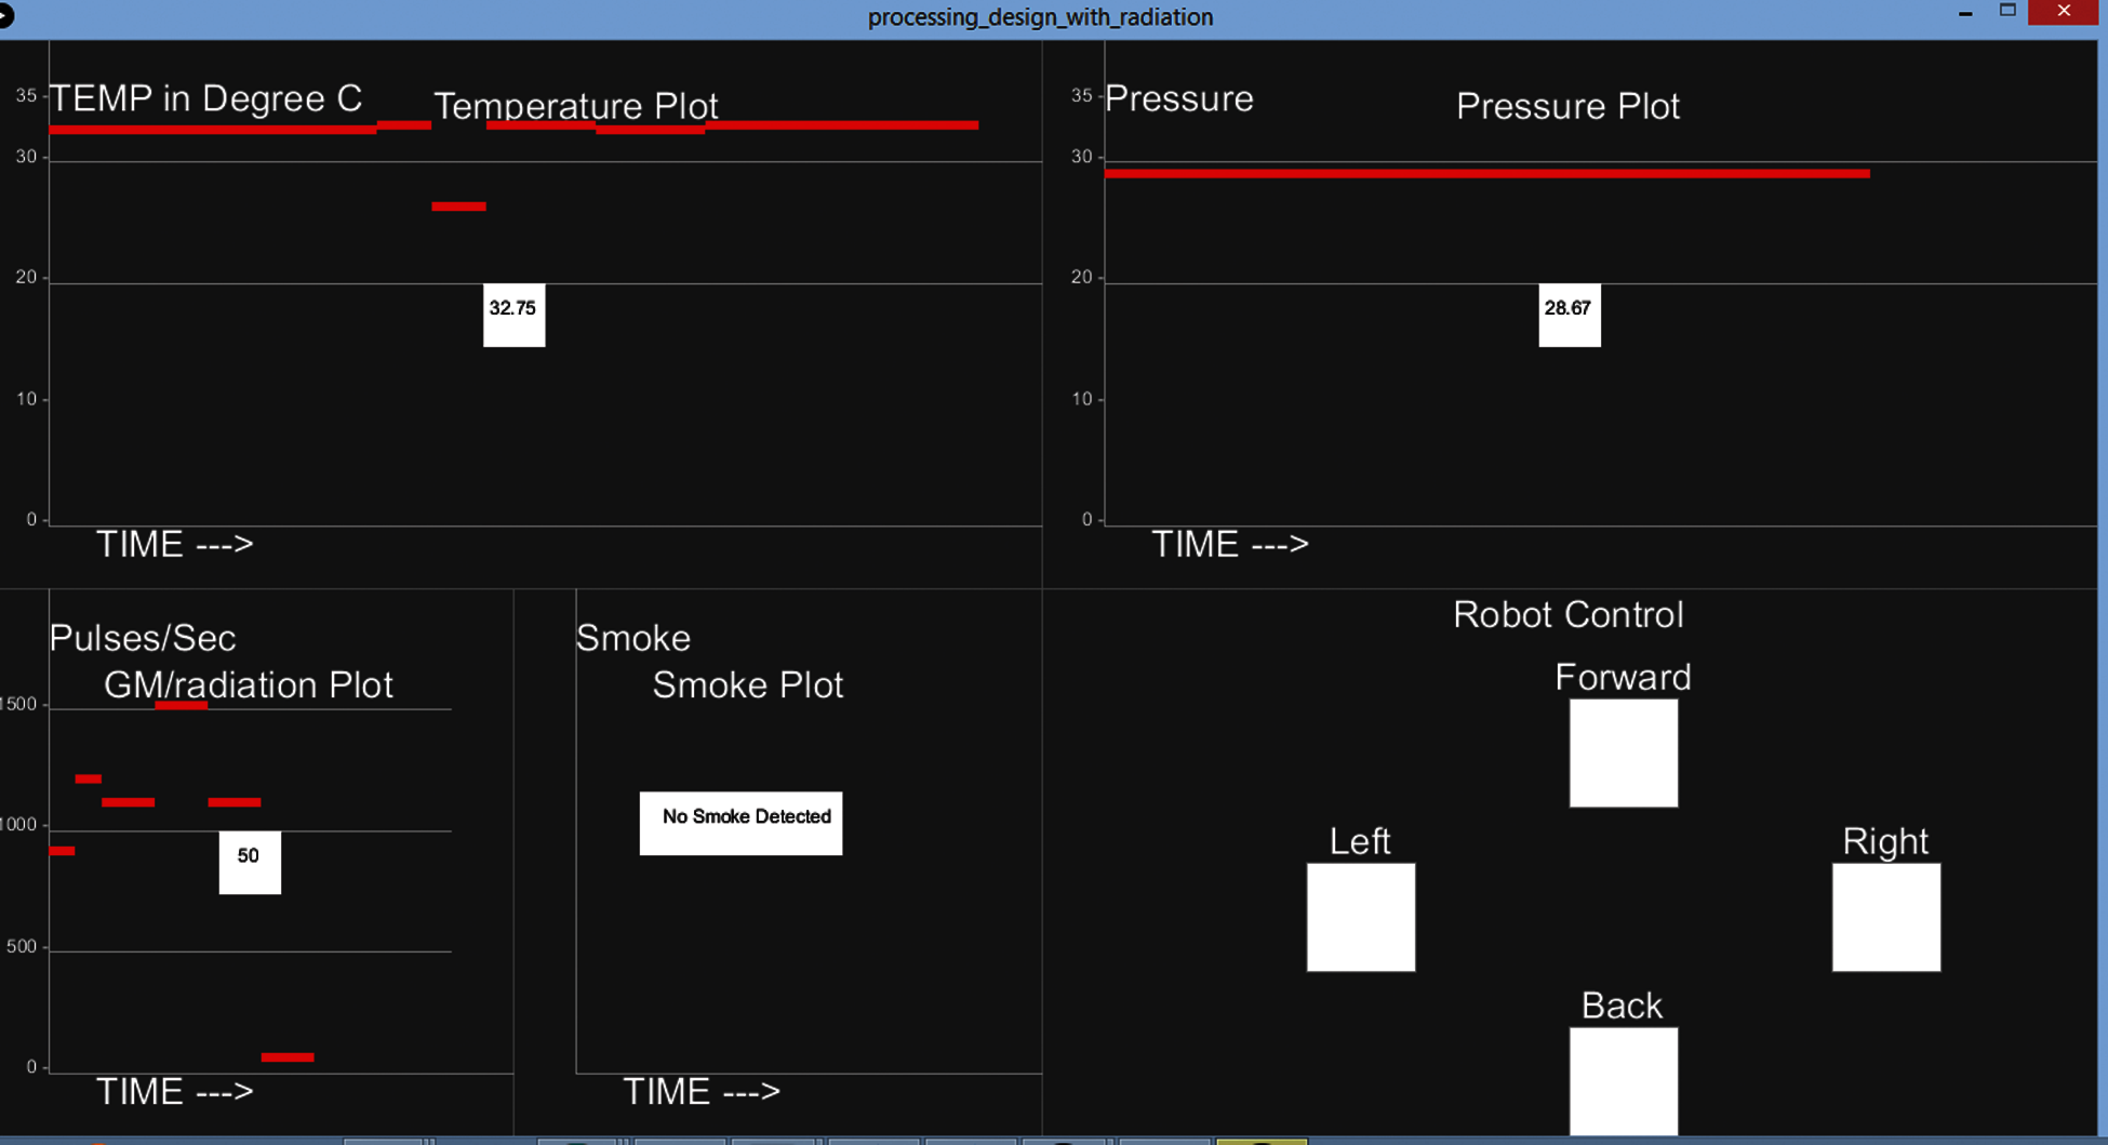
Task: Click the radiation pulse value box showing 50
Action: coord(250,863)
